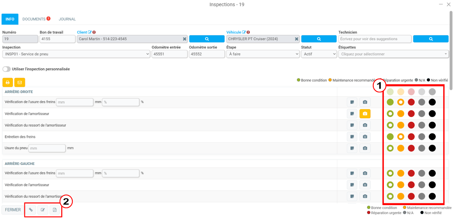
Task: Click the link icon next to FERMER
Action: pos(31,210)
